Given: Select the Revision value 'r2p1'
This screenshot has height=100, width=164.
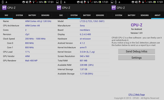Looking at the screenshot, I should point(27,34).
